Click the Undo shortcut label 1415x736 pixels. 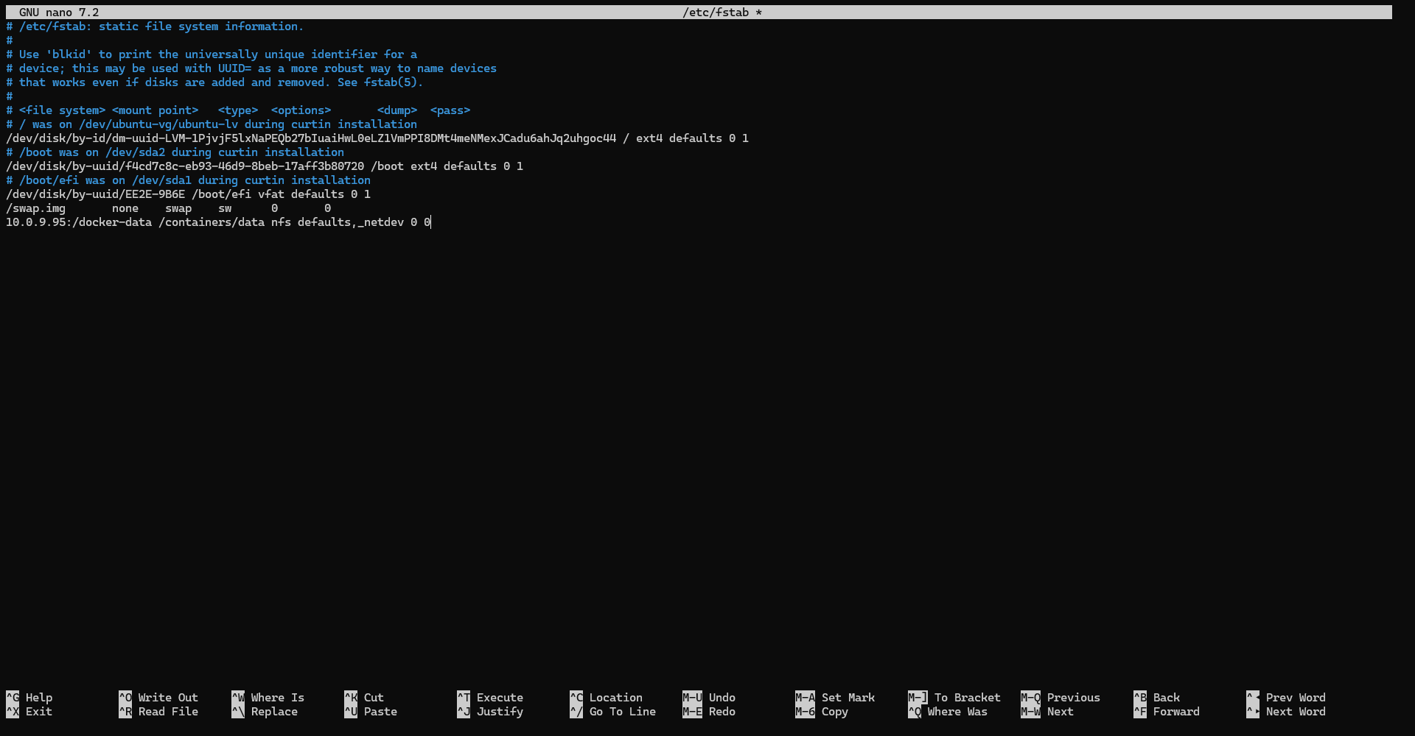pyautogui.click(x=722, y=698)
